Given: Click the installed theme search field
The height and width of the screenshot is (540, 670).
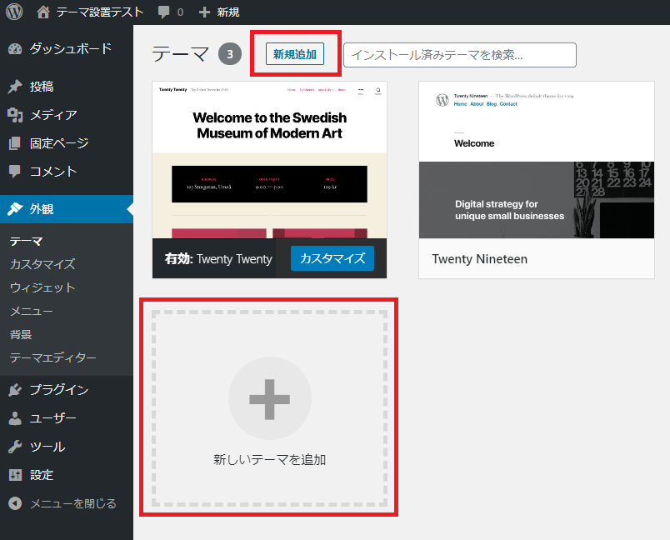Looking at the screenshot, I should pos(459,55).
